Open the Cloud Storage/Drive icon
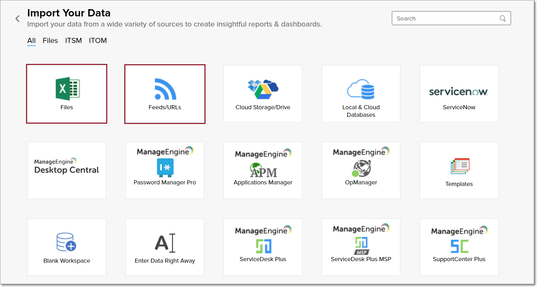The height and width of the screenshot is (287, 537). coord(263,90)
